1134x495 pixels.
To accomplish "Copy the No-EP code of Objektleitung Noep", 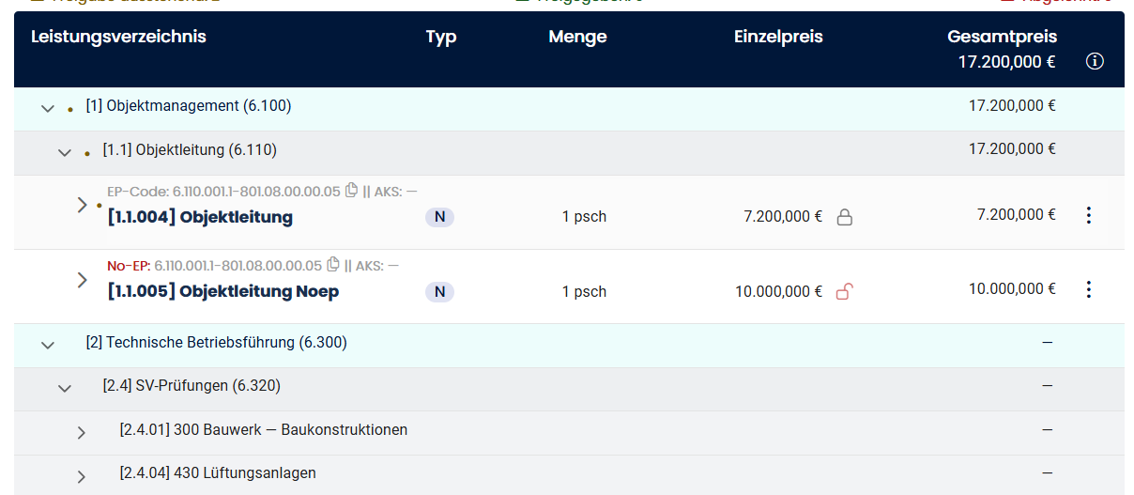I will (333, 265).
